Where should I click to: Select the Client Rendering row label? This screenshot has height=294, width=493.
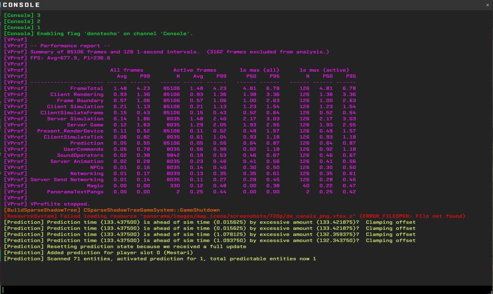click(x=77, y=94)
